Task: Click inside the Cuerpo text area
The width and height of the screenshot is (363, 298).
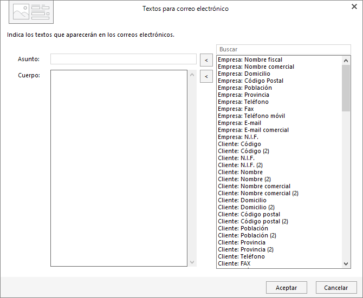Action: click(x=119, y=168)
